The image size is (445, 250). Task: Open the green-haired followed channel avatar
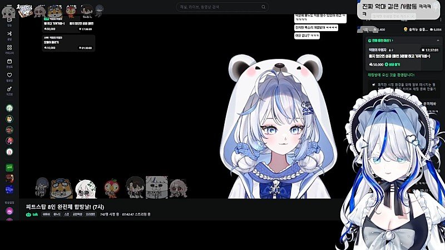[x=9, y=108]
